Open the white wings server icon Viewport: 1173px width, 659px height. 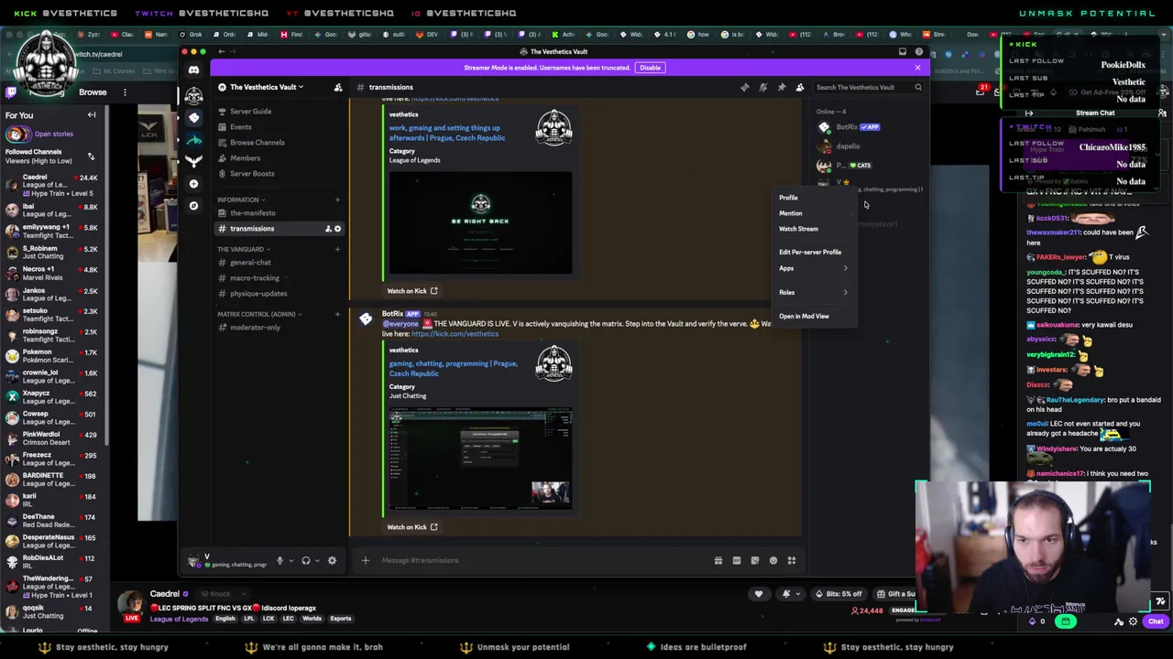(x=193, y=161)
